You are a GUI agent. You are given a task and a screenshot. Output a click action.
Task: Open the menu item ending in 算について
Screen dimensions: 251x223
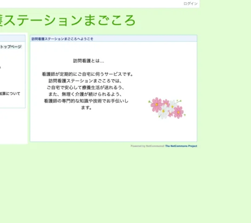10,93
